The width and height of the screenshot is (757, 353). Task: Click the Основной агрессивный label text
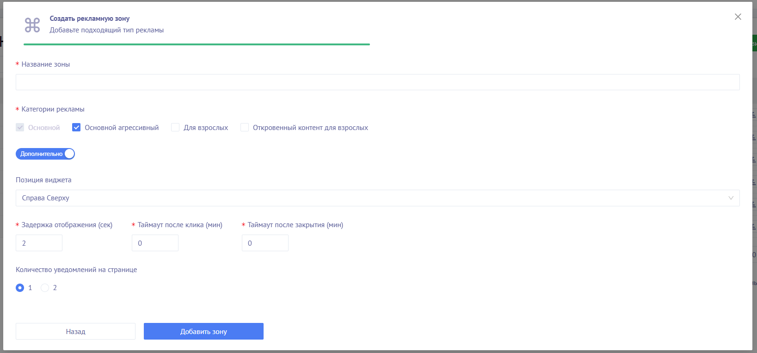coord(122,128)
